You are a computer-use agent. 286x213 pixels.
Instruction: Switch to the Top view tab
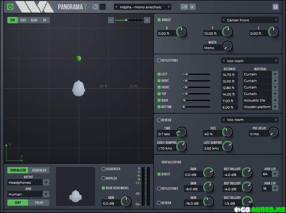pos(12,20)
